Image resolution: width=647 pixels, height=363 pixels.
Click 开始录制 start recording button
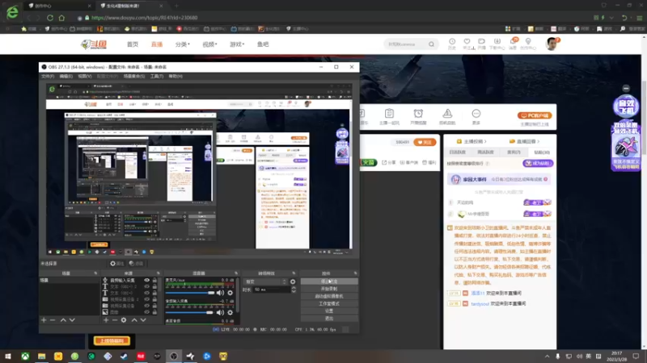[329, 289]
